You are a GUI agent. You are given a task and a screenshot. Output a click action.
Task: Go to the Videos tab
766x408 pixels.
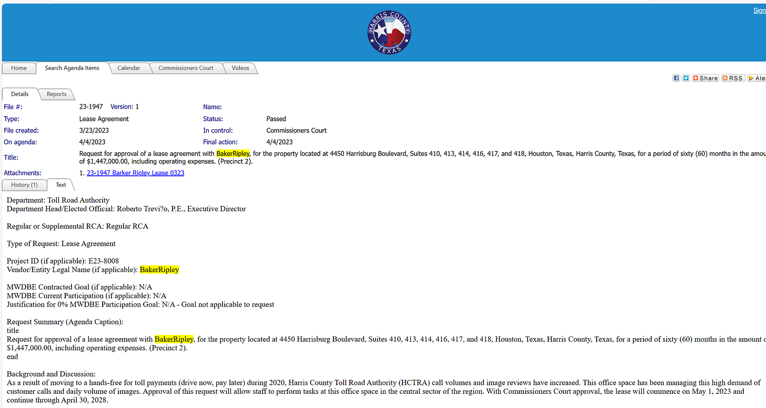pos(240,68)
